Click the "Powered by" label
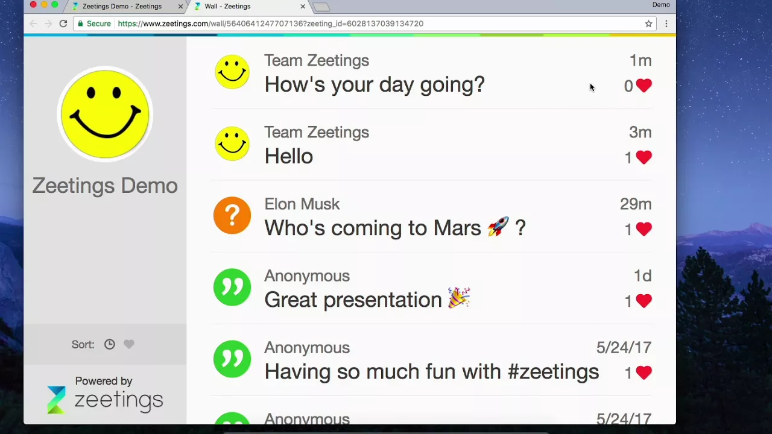 click(x=104, y=381)
